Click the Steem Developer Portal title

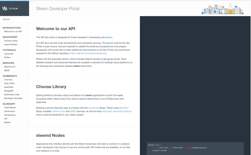click(x=58, y=9)
